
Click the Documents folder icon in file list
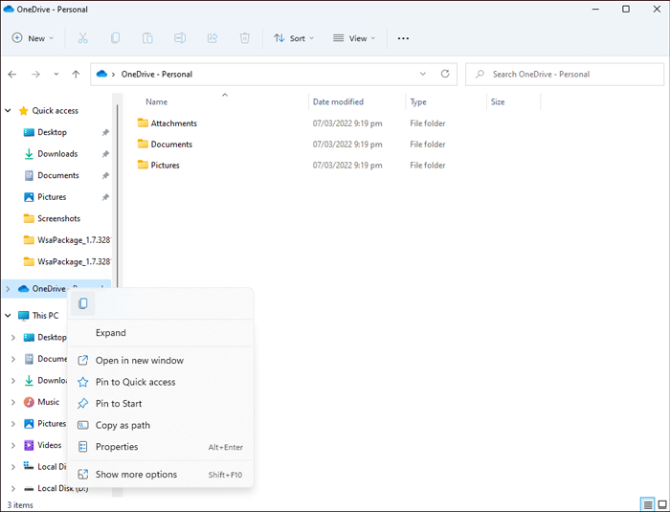(x=143, y=144)
